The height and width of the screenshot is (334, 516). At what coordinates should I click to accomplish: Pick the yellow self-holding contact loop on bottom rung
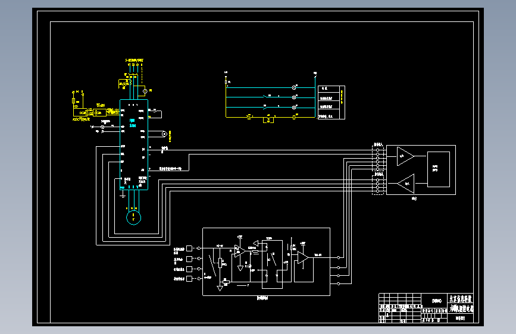point(268,119)
